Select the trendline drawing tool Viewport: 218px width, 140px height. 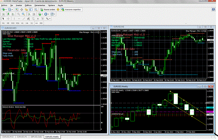pyautogui.click(x=24, y=19)
